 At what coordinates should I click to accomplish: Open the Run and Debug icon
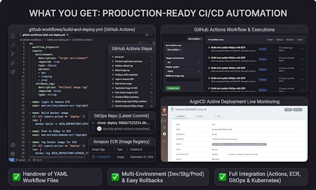pyautogui.click(x=13, y=63)
